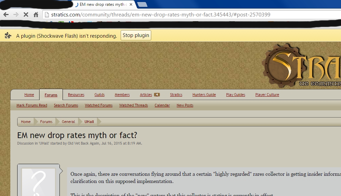This screenshot has width=341, height=196.
Task: Click the Forums breadcrumb
Action: click(x=46, y=122)
